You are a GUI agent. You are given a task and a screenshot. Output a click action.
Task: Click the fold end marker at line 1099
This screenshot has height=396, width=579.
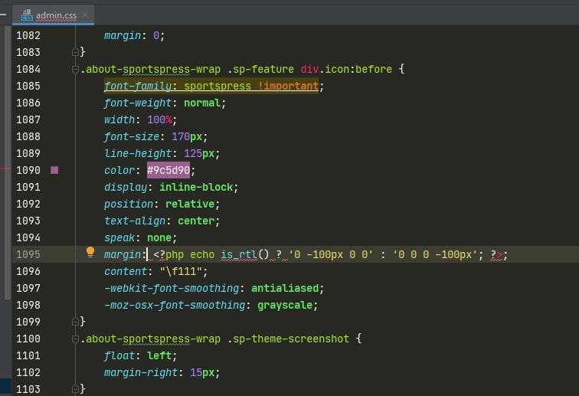coord(75,322)
